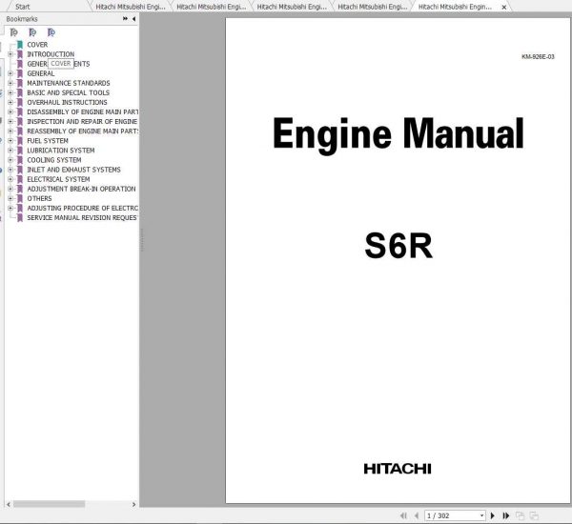The height and width of the screenshot is (524, 572).
Task: Open BASIC AND SPECIAL TOOLS bookmark
Action: click(69, 92)
